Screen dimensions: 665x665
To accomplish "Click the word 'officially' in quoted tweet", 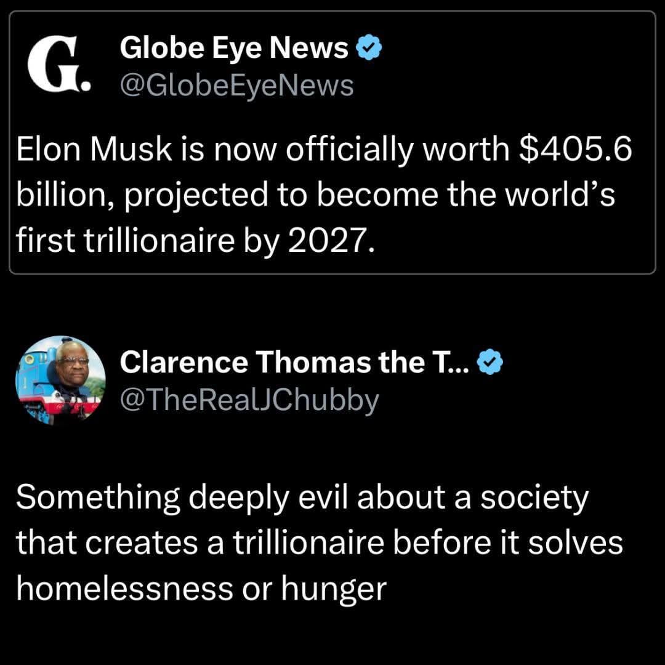I will 350,150.
